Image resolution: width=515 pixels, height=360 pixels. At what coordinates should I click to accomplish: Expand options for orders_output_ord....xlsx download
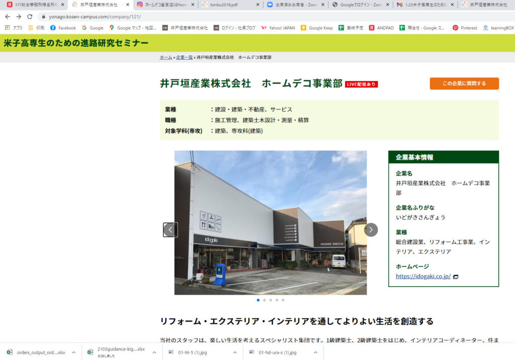tap(73, 352)
